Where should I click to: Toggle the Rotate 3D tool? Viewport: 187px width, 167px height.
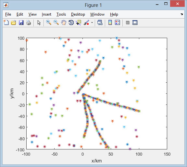(71, 22)
